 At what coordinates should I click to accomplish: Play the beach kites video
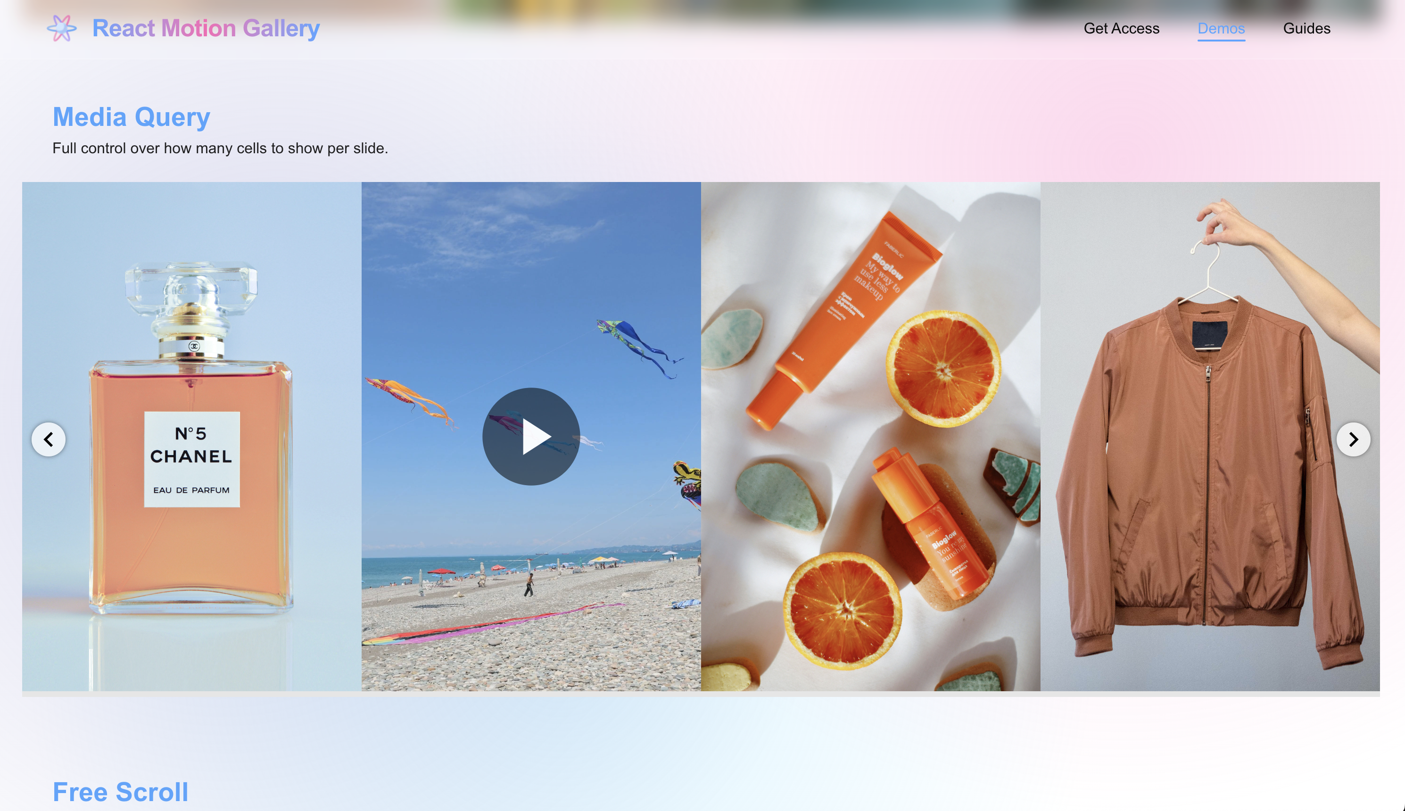coord(531,437)
